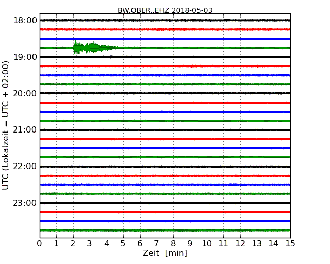Click the 21:00 time label

click(25, 130)
